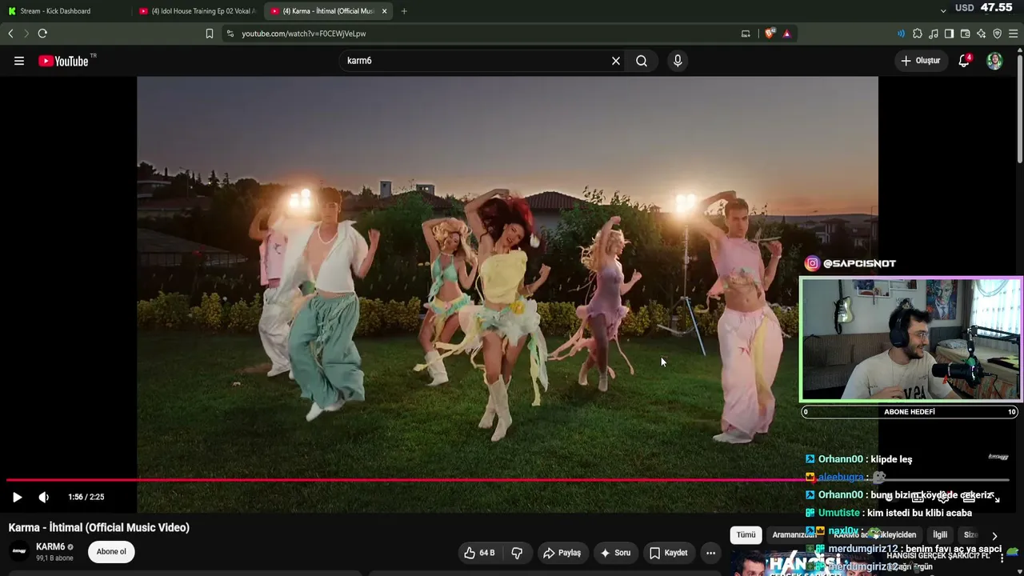Open the YouTube account avatar menu
This screenshot has width=1024, height=576.
coord(994,61)
